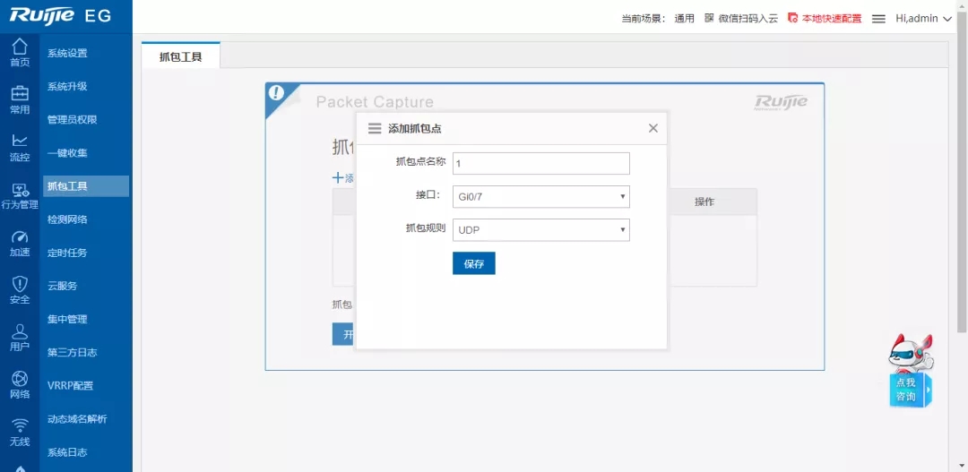Open Local Quick Config (本地快速配置) link
The width and height of the screenshot is (968, 472).
[825, 18]
